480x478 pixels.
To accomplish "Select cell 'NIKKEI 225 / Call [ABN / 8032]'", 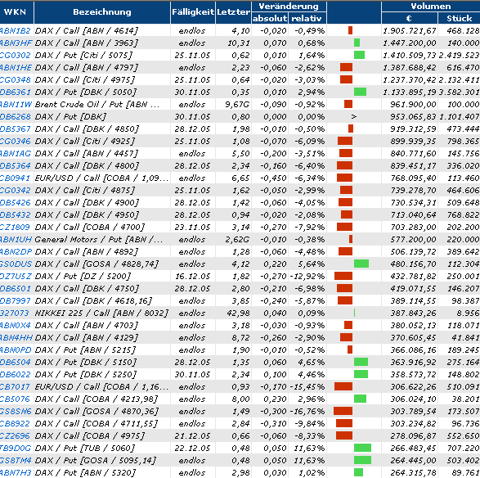I will 101,313.
